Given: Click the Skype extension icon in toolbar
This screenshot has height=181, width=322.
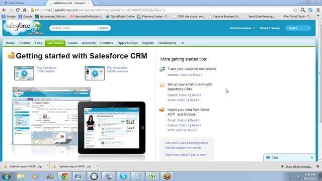Looking at the screenshot, I should coord(310,10).
